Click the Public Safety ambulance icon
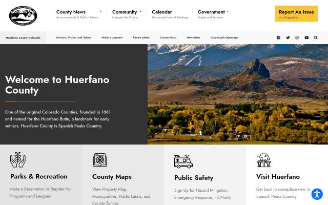The width and height of the screenshot is (328, 205). coord(183,161)
